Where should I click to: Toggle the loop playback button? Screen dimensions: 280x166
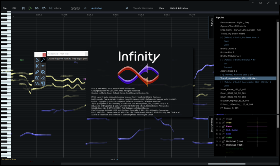point(43,8)
